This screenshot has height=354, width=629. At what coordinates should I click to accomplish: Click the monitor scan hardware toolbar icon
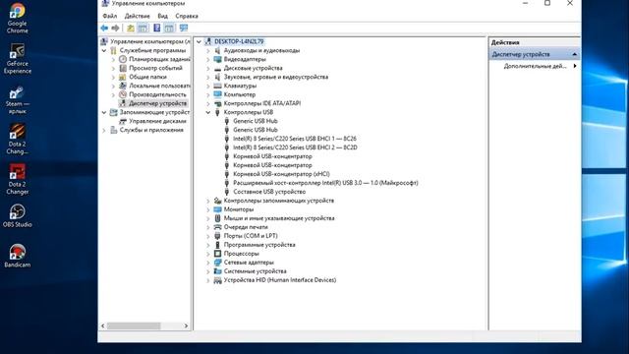pos(184,28)
